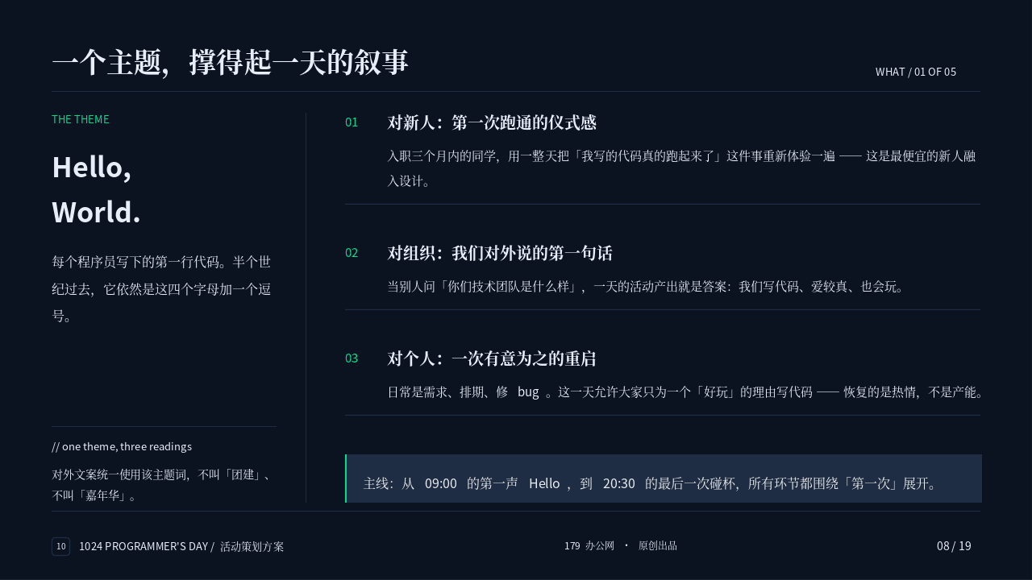
Task: Click heading 对个人：一次有意为之的重启
Action: (x=492, y=358)
